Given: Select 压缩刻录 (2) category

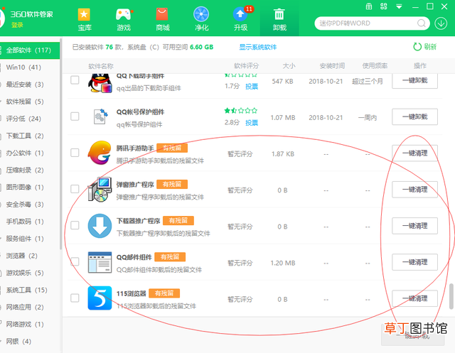Looking at the screenshot, I should coord(30,170).
